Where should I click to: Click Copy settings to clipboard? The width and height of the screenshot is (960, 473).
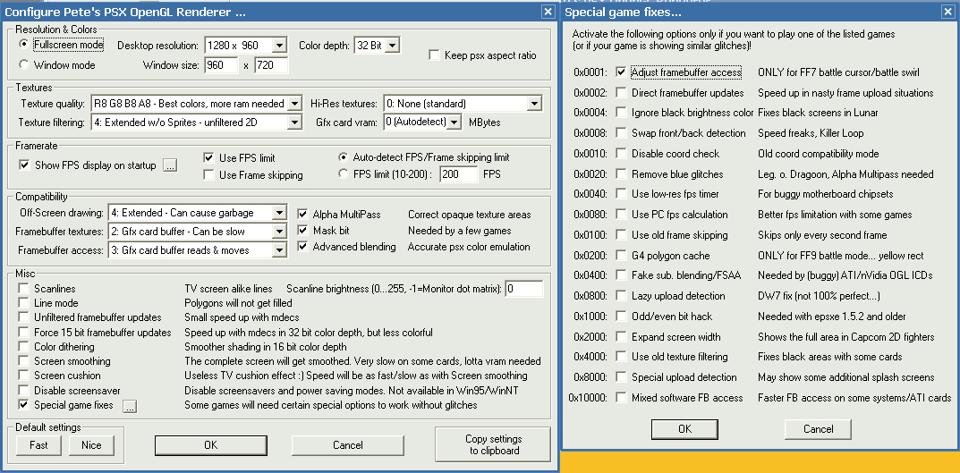tap(493, 445)
